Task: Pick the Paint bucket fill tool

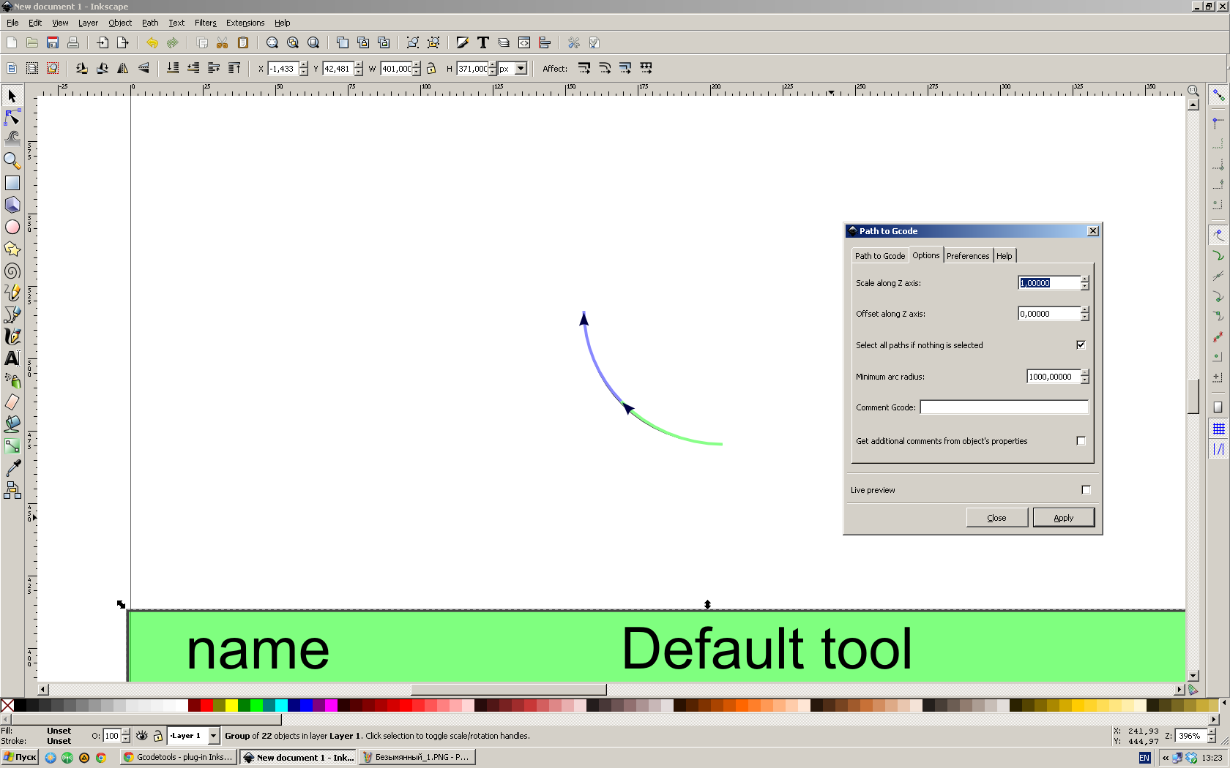Action: 12,424
